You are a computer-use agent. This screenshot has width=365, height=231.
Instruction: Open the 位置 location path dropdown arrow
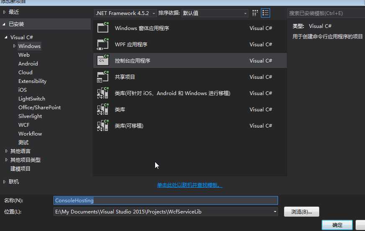coord(275,212)
